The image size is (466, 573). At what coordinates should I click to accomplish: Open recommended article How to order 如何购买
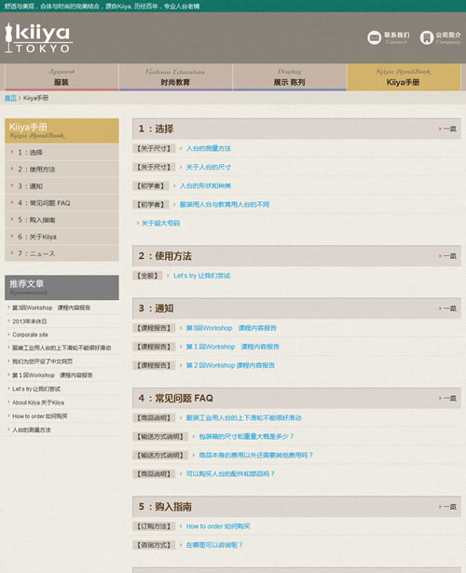(x=40, y=416)
